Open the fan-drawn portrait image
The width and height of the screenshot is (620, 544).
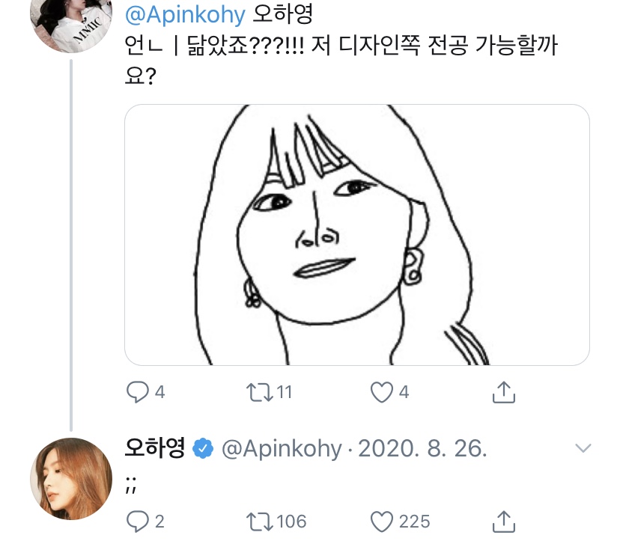[357, 235]
